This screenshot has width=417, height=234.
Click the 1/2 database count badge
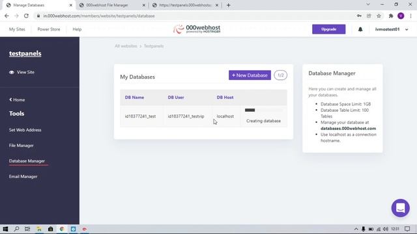281,75
